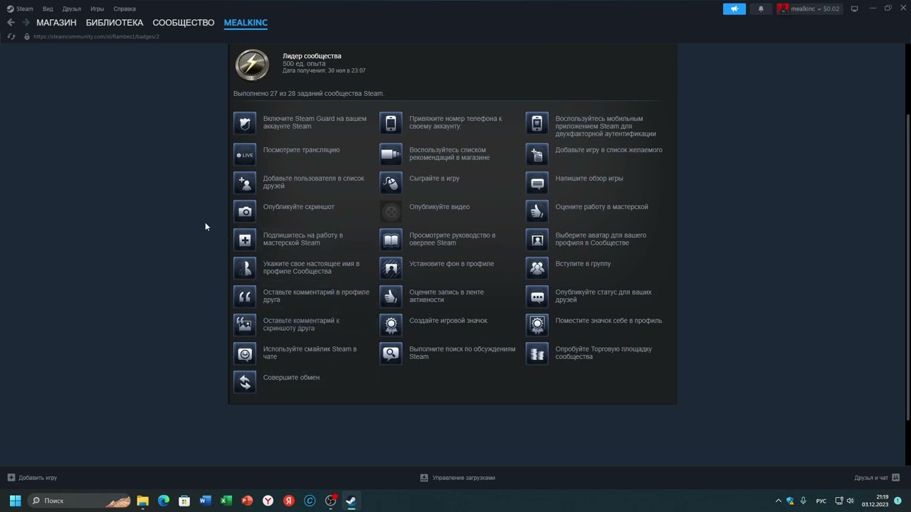Open the Вид menu
This screenshot has height=512, width=911.
(x=48, y=9)
